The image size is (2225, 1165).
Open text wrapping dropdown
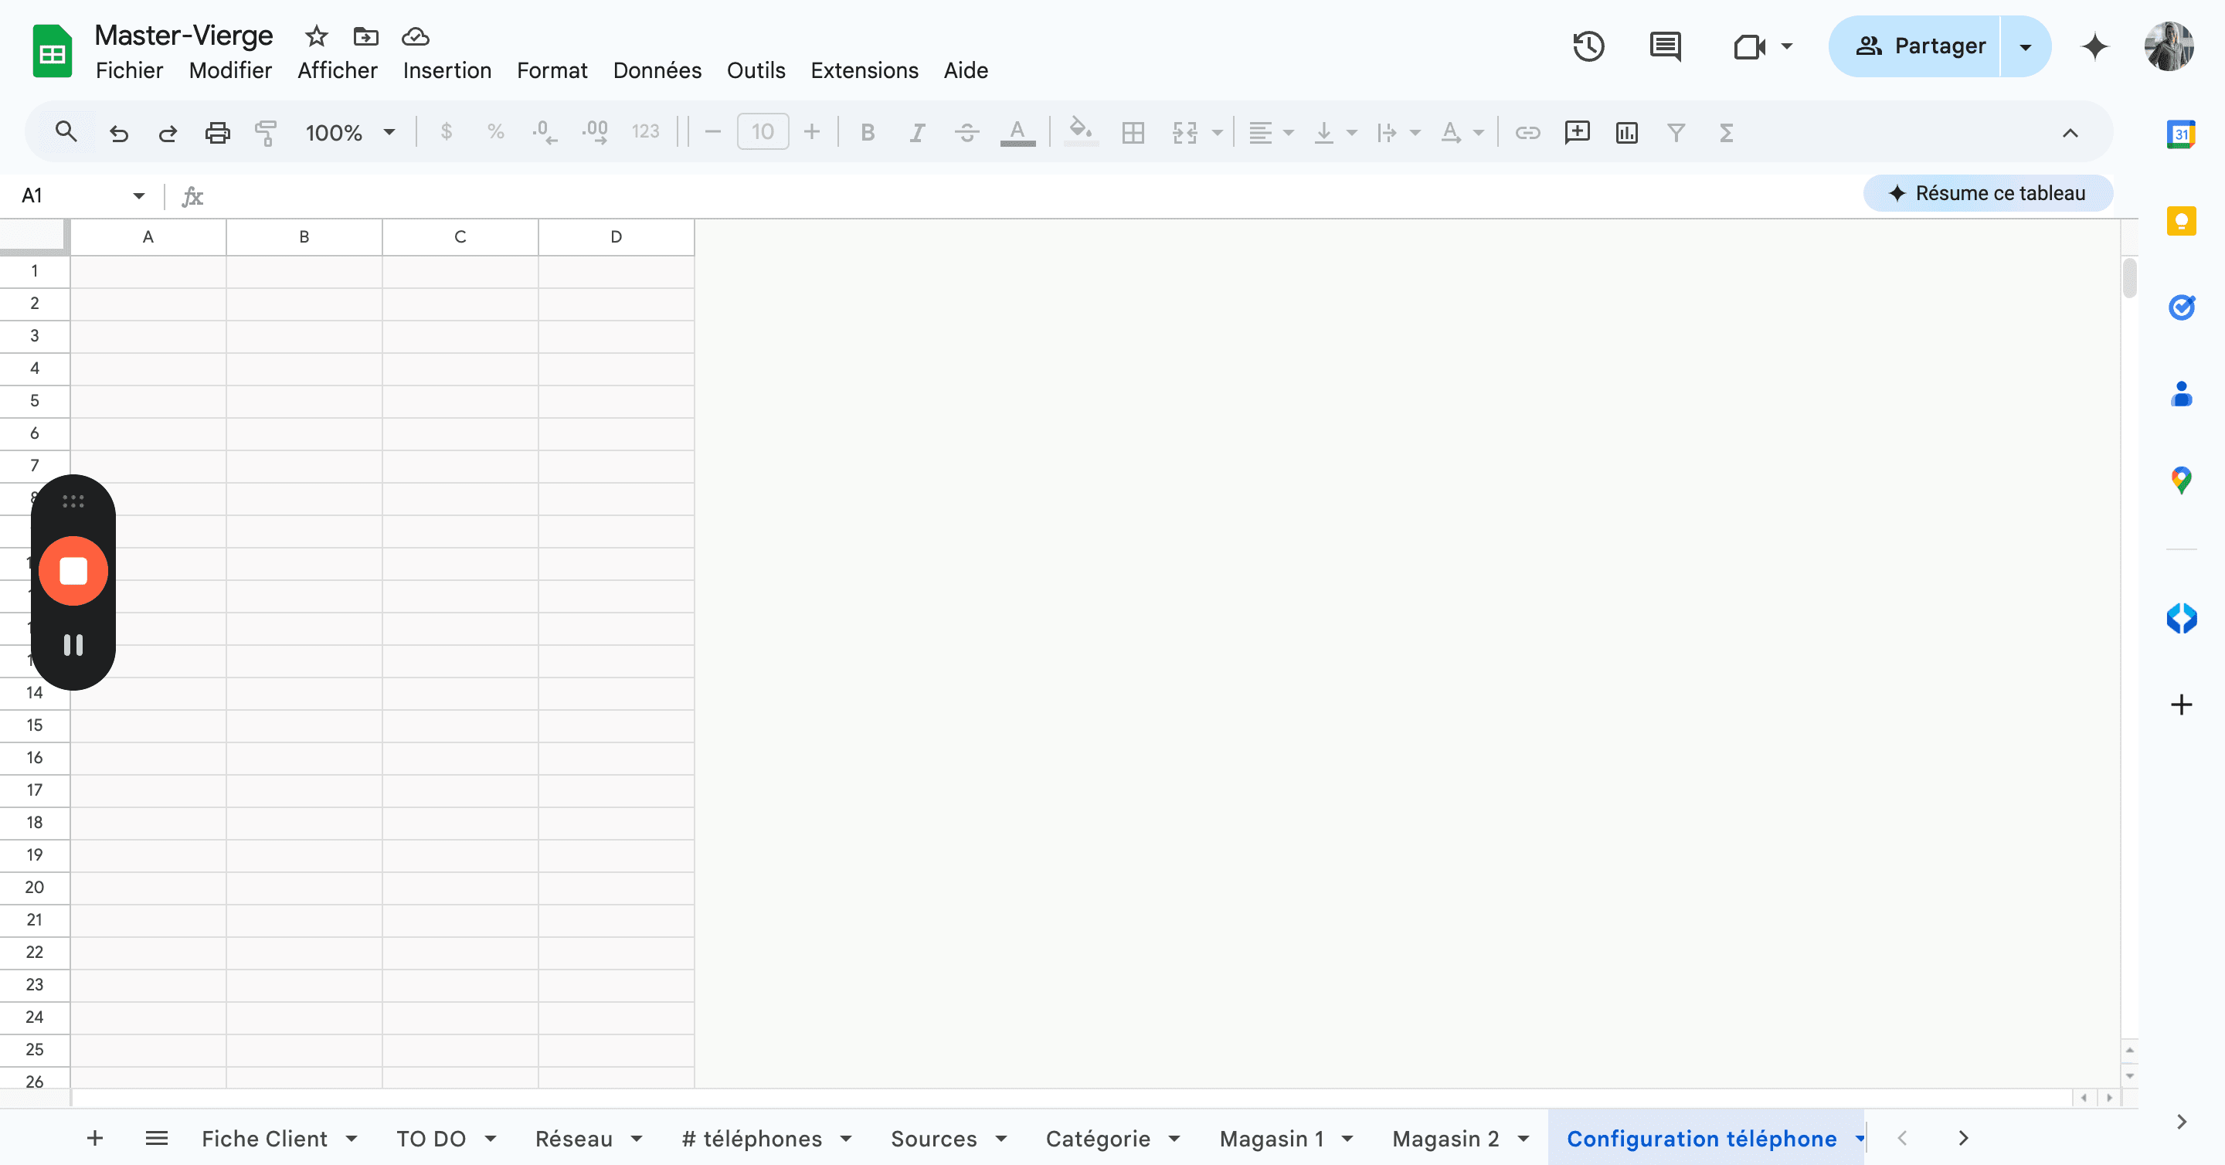point(1398,132)
